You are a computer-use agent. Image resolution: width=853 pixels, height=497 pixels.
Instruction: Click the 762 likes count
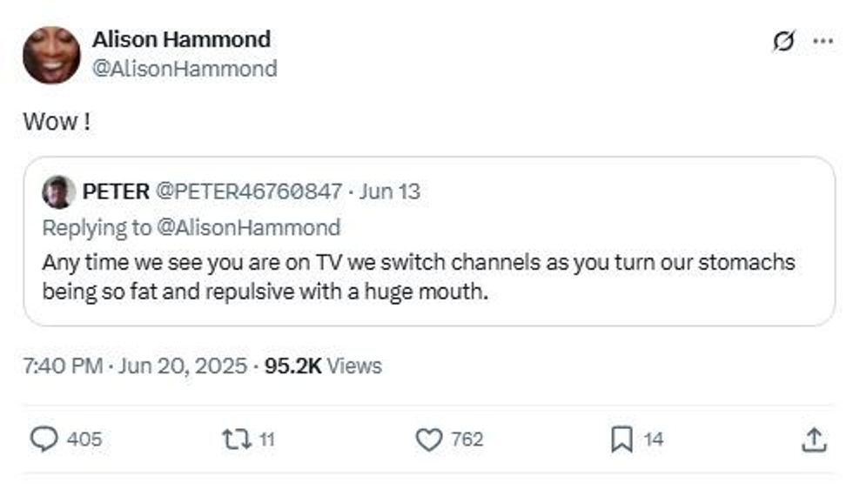click(467, 440)
